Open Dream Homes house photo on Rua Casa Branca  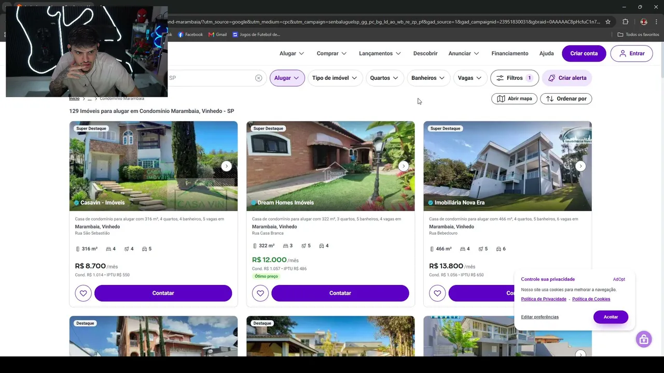330,166
